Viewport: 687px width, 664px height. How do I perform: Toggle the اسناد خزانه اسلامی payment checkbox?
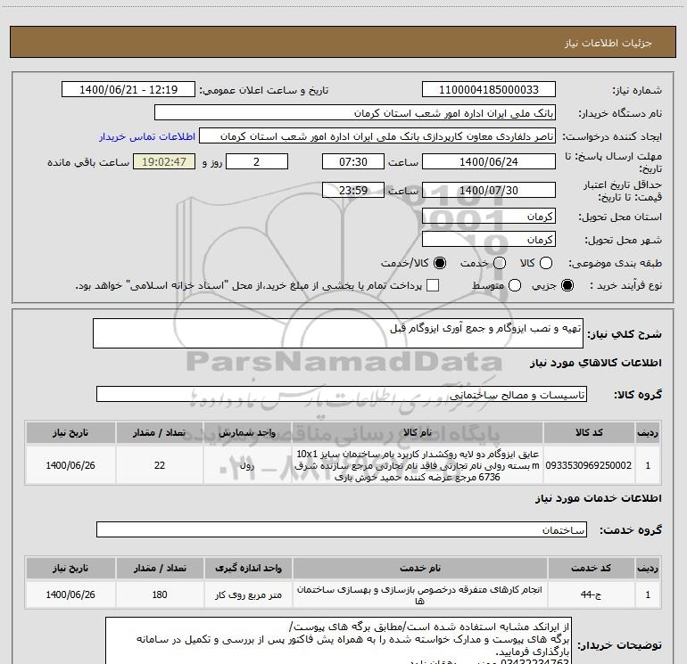click(x=433, y=285)
